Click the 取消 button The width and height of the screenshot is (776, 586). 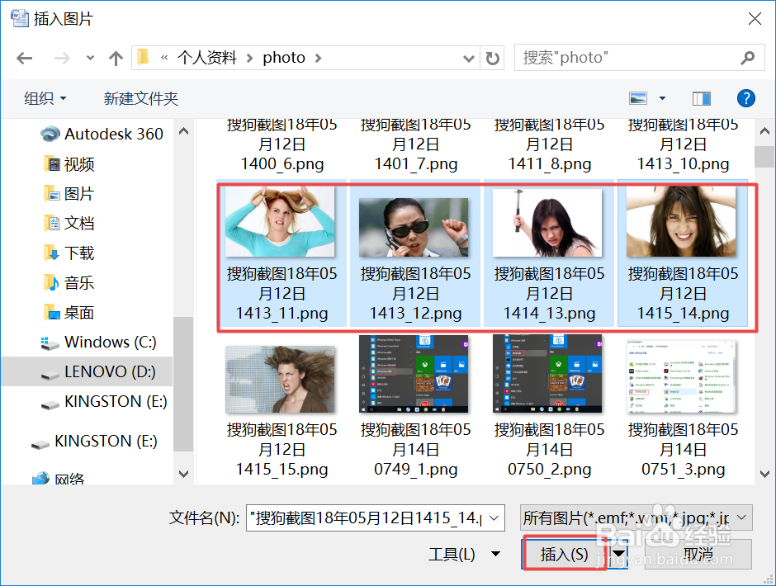[x=698, y=554]
